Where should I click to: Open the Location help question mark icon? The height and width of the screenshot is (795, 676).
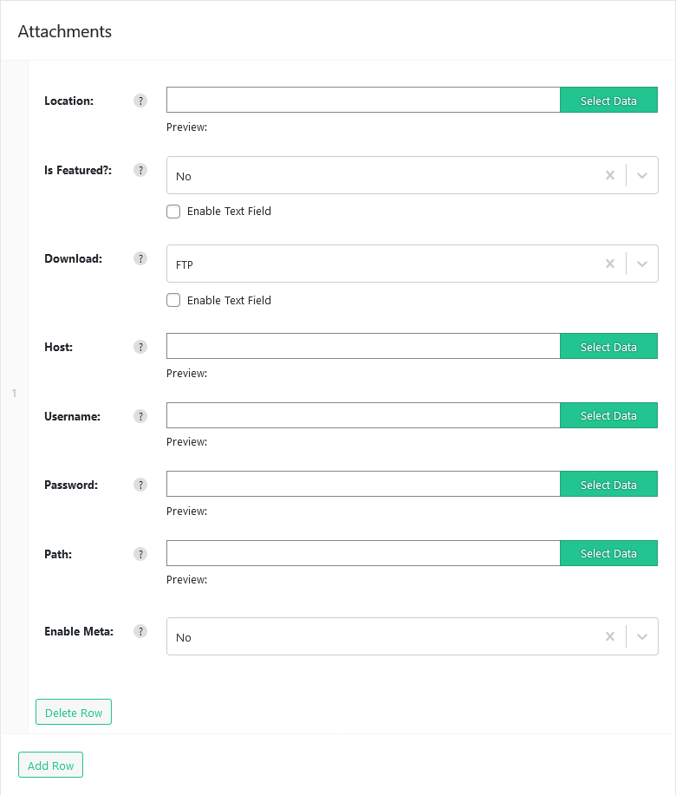[140, 101]
